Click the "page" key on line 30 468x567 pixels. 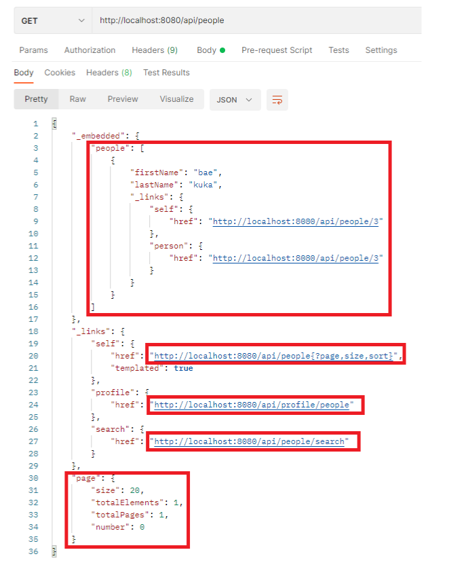tap(86, 479)
